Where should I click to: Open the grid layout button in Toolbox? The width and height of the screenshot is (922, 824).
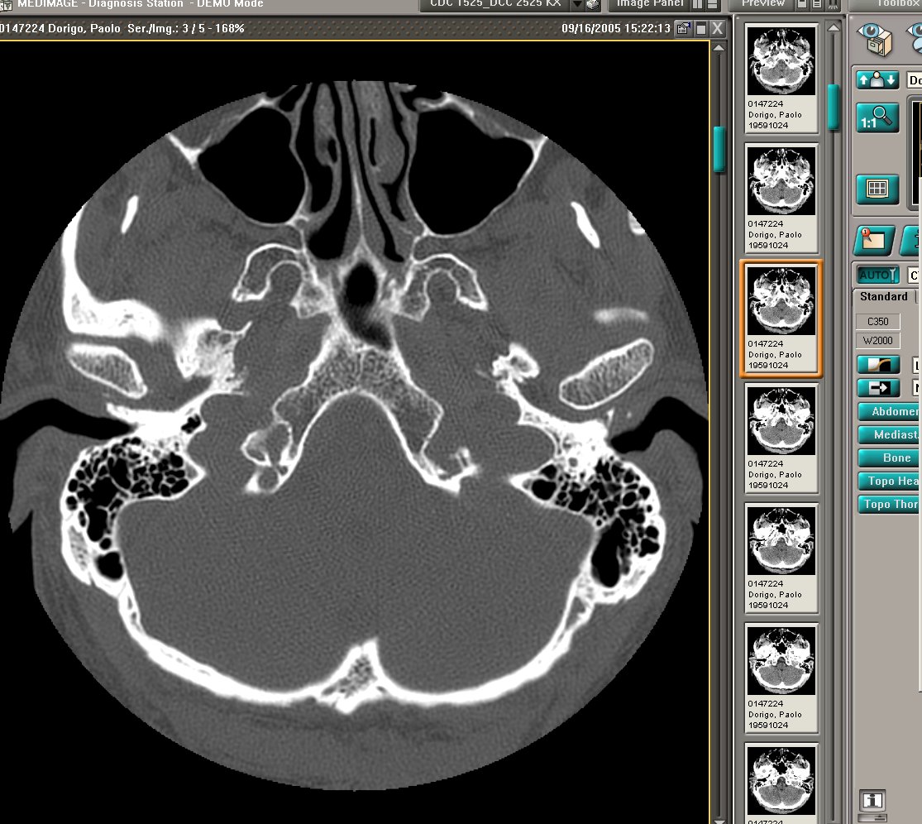[x=877, y=189]
